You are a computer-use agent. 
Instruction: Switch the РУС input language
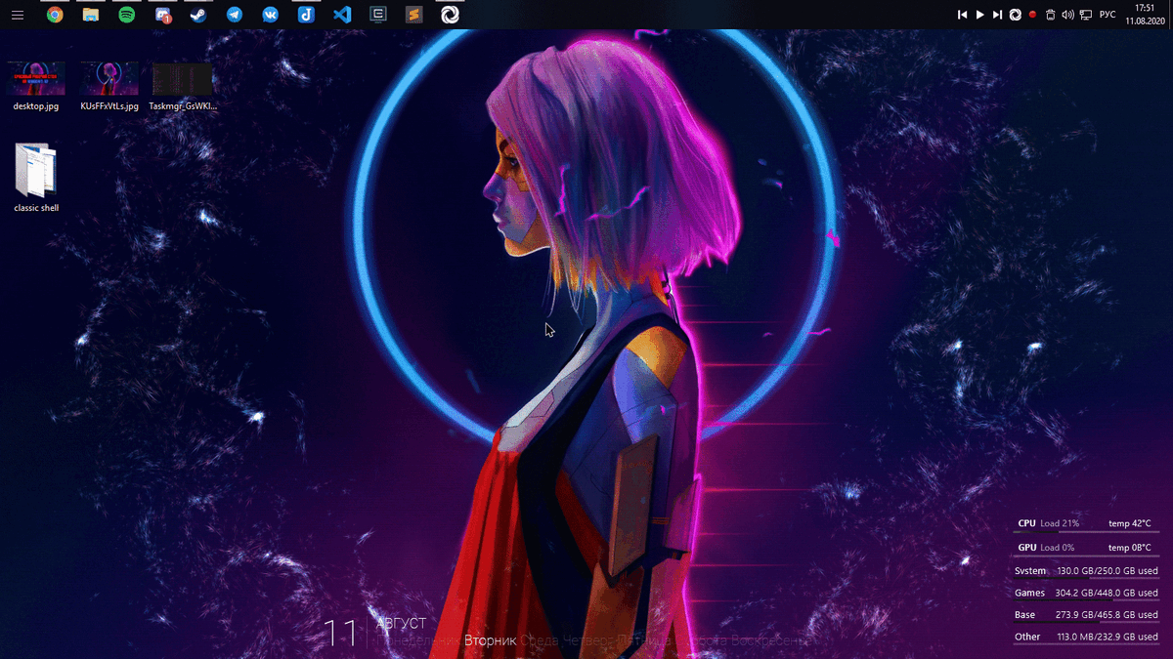[x=1108, y=15]
